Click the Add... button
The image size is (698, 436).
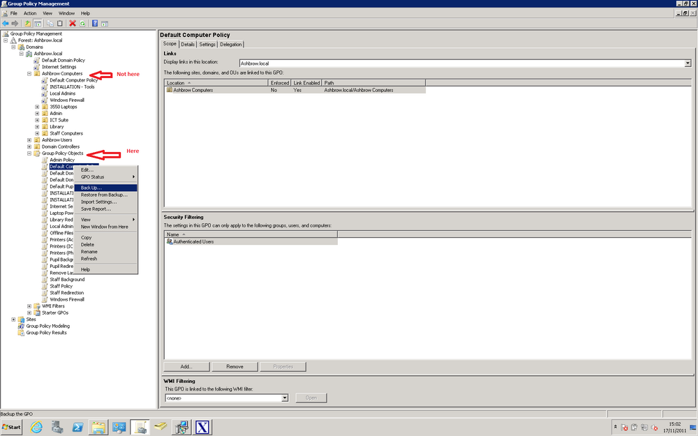[x=186, y=367]
